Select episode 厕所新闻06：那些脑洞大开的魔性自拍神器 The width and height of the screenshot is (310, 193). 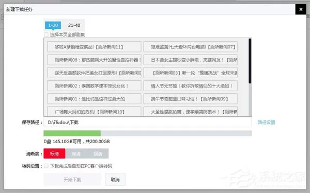[94, 60]
